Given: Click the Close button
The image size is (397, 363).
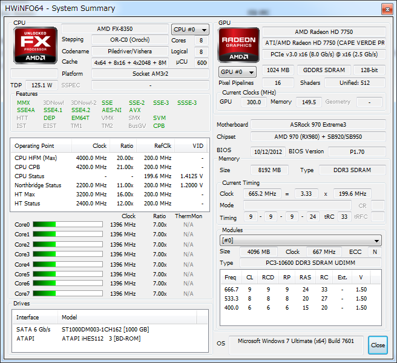Looking at the screenshot, I should pos(378,345).
